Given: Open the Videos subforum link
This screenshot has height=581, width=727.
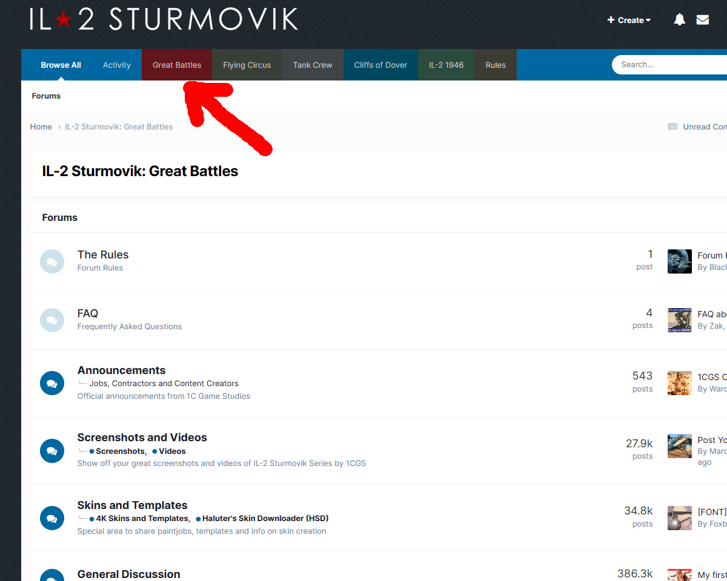Looking at the screenshot, I should pos(172,451).
